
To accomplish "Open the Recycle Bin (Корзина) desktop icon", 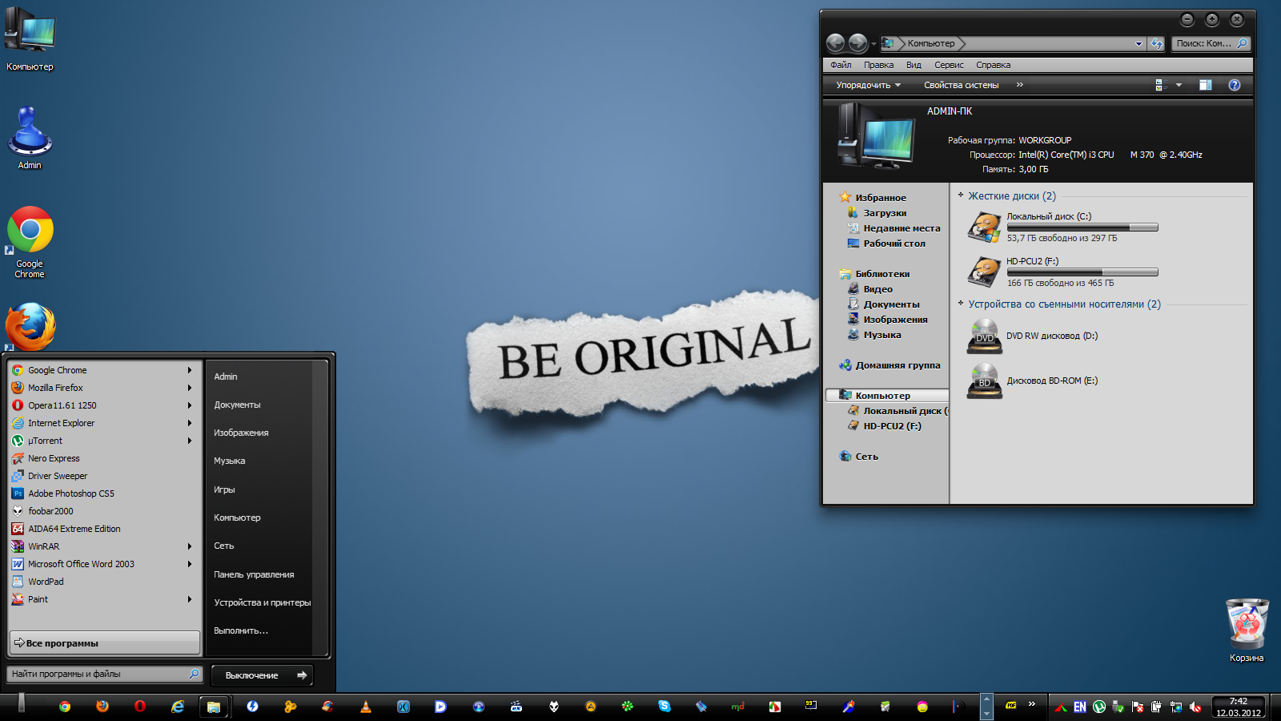I will point(1247,625).
